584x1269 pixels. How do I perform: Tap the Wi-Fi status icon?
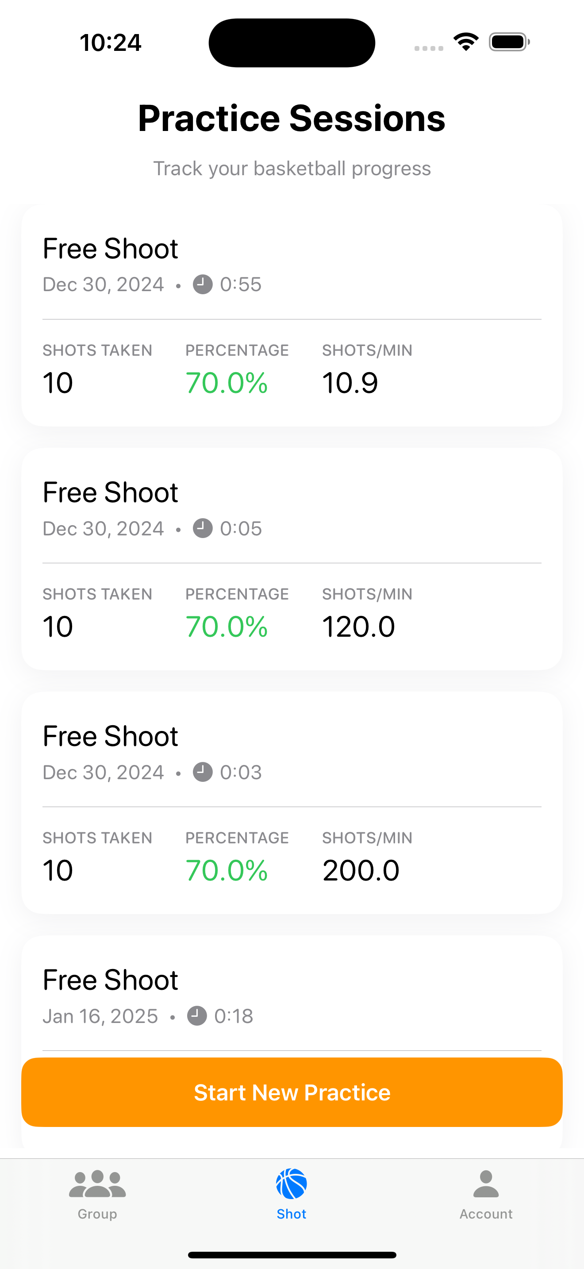coord(466,42)
